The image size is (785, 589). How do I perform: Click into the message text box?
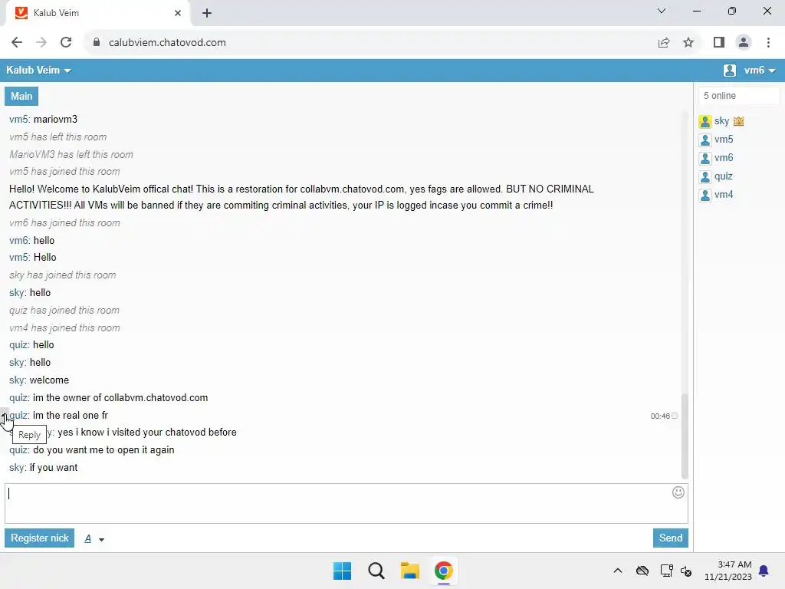pos(347,503)
